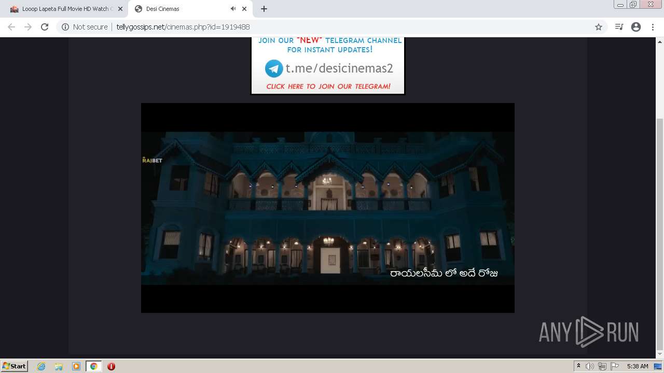Close the Desi Cinemas tab
Screen dimensions: 664x373
244,9
